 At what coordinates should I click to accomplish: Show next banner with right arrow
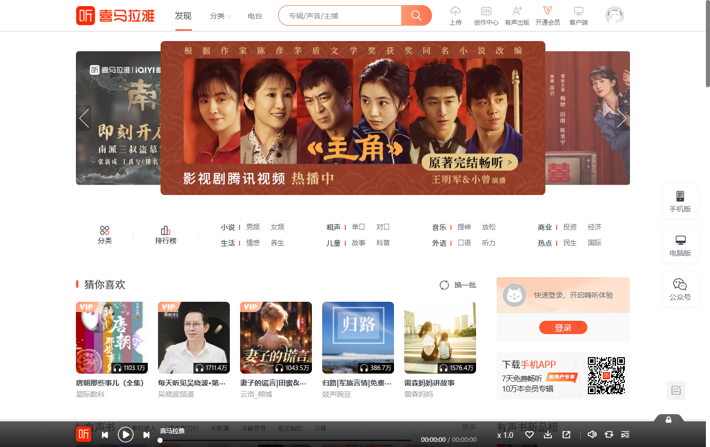(621, 119)
